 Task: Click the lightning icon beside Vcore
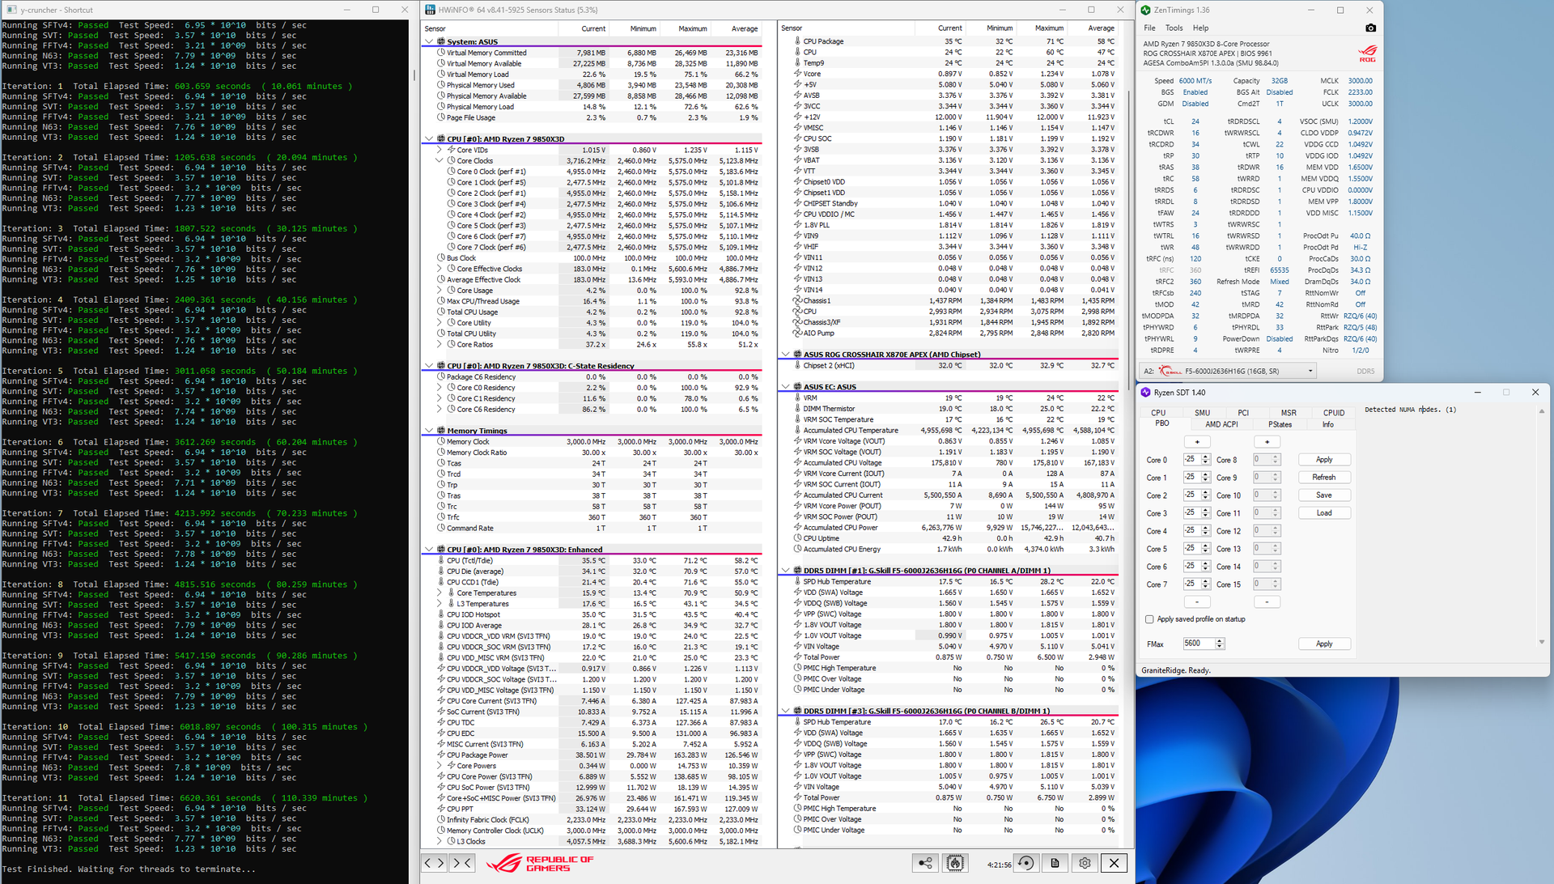coord(797,74)
